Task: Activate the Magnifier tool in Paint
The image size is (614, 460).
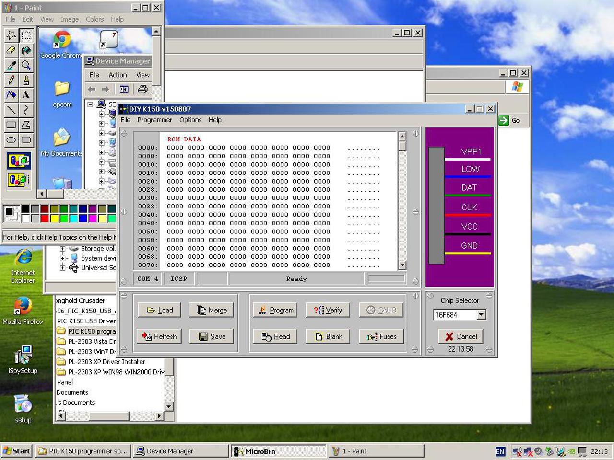Action: (x=26, y=65)
